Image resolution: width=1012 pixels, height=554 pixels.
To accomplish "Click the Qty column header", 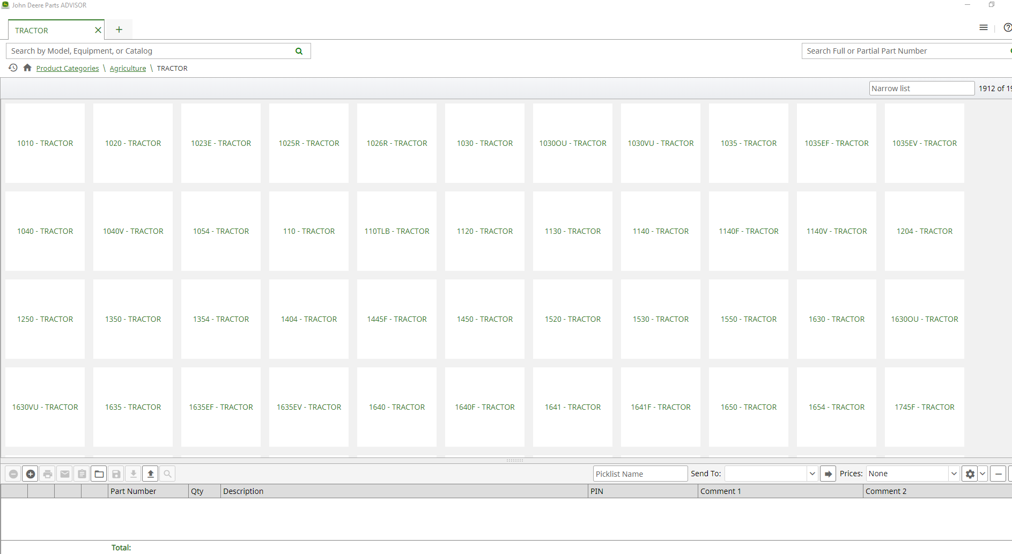I will 204,491.
